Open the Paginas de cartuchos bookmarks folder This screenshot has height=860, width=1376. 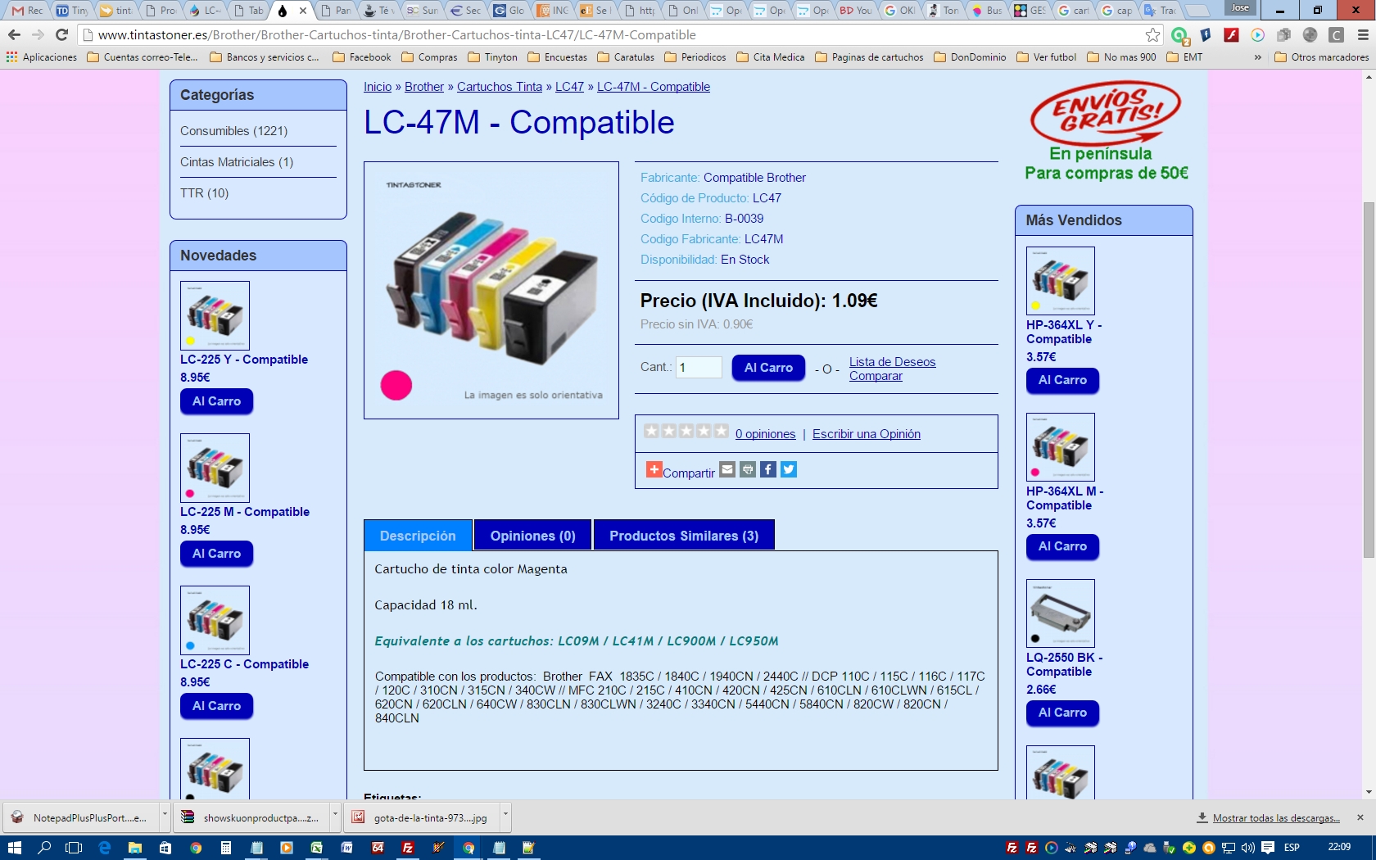coord(869,57)
